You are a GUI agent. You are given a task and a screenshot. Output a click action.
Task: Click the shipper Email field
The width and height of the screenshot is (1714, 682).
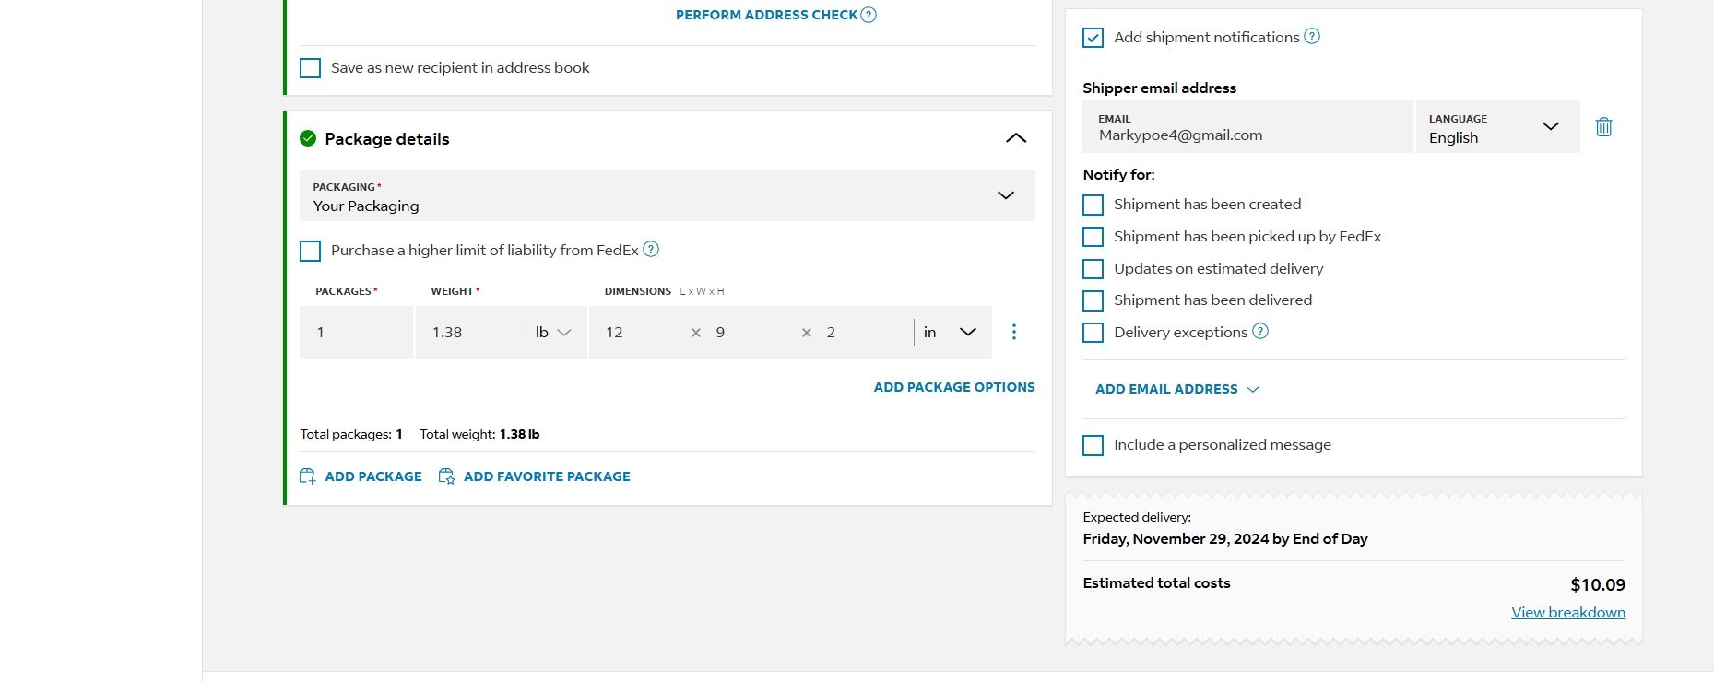[x=1247, y=127]
